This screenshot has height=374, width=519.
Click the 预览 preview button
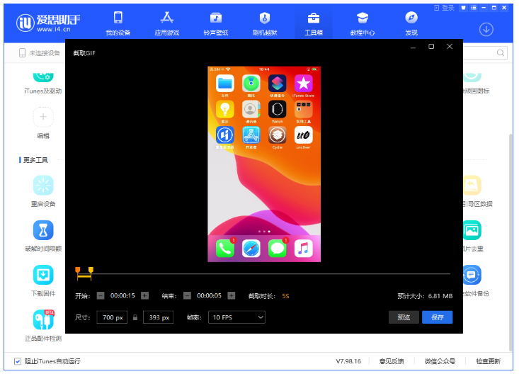pos(404,317)
